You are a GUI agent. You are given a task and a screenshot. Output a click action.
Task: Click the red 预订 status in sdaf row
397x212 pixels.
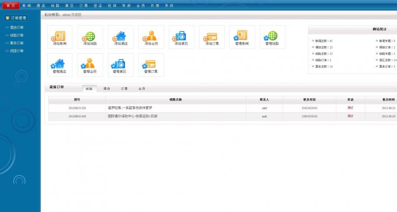(x=350, y=108)
